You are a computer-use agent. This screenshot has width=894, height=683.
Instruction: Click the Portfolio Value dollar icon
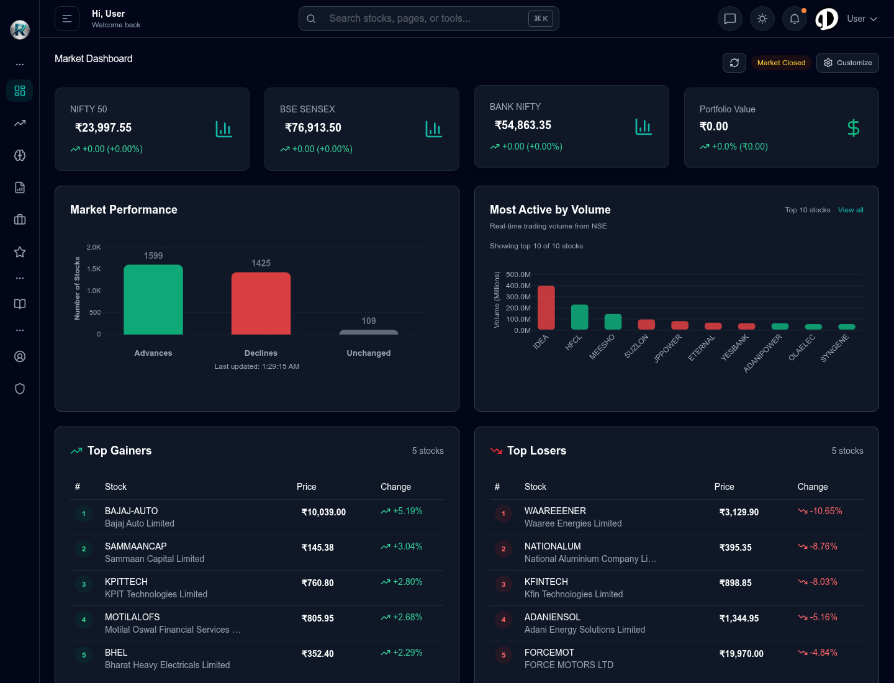coord(854,128)
